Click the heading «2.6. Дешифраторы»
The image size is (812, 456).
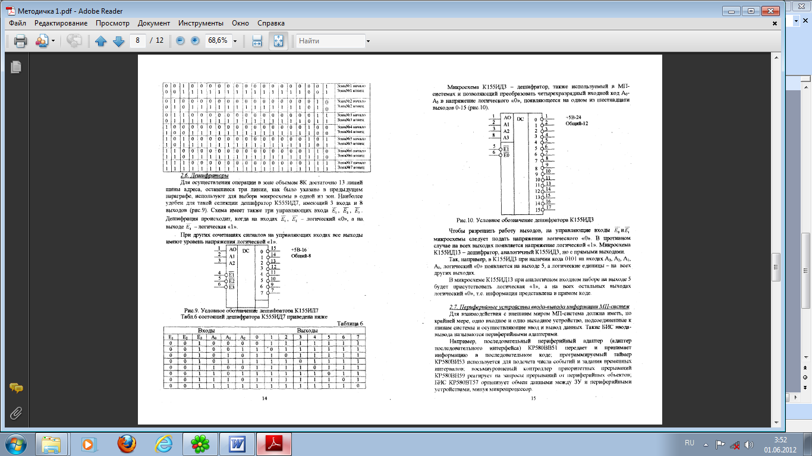tap(205, 176)
